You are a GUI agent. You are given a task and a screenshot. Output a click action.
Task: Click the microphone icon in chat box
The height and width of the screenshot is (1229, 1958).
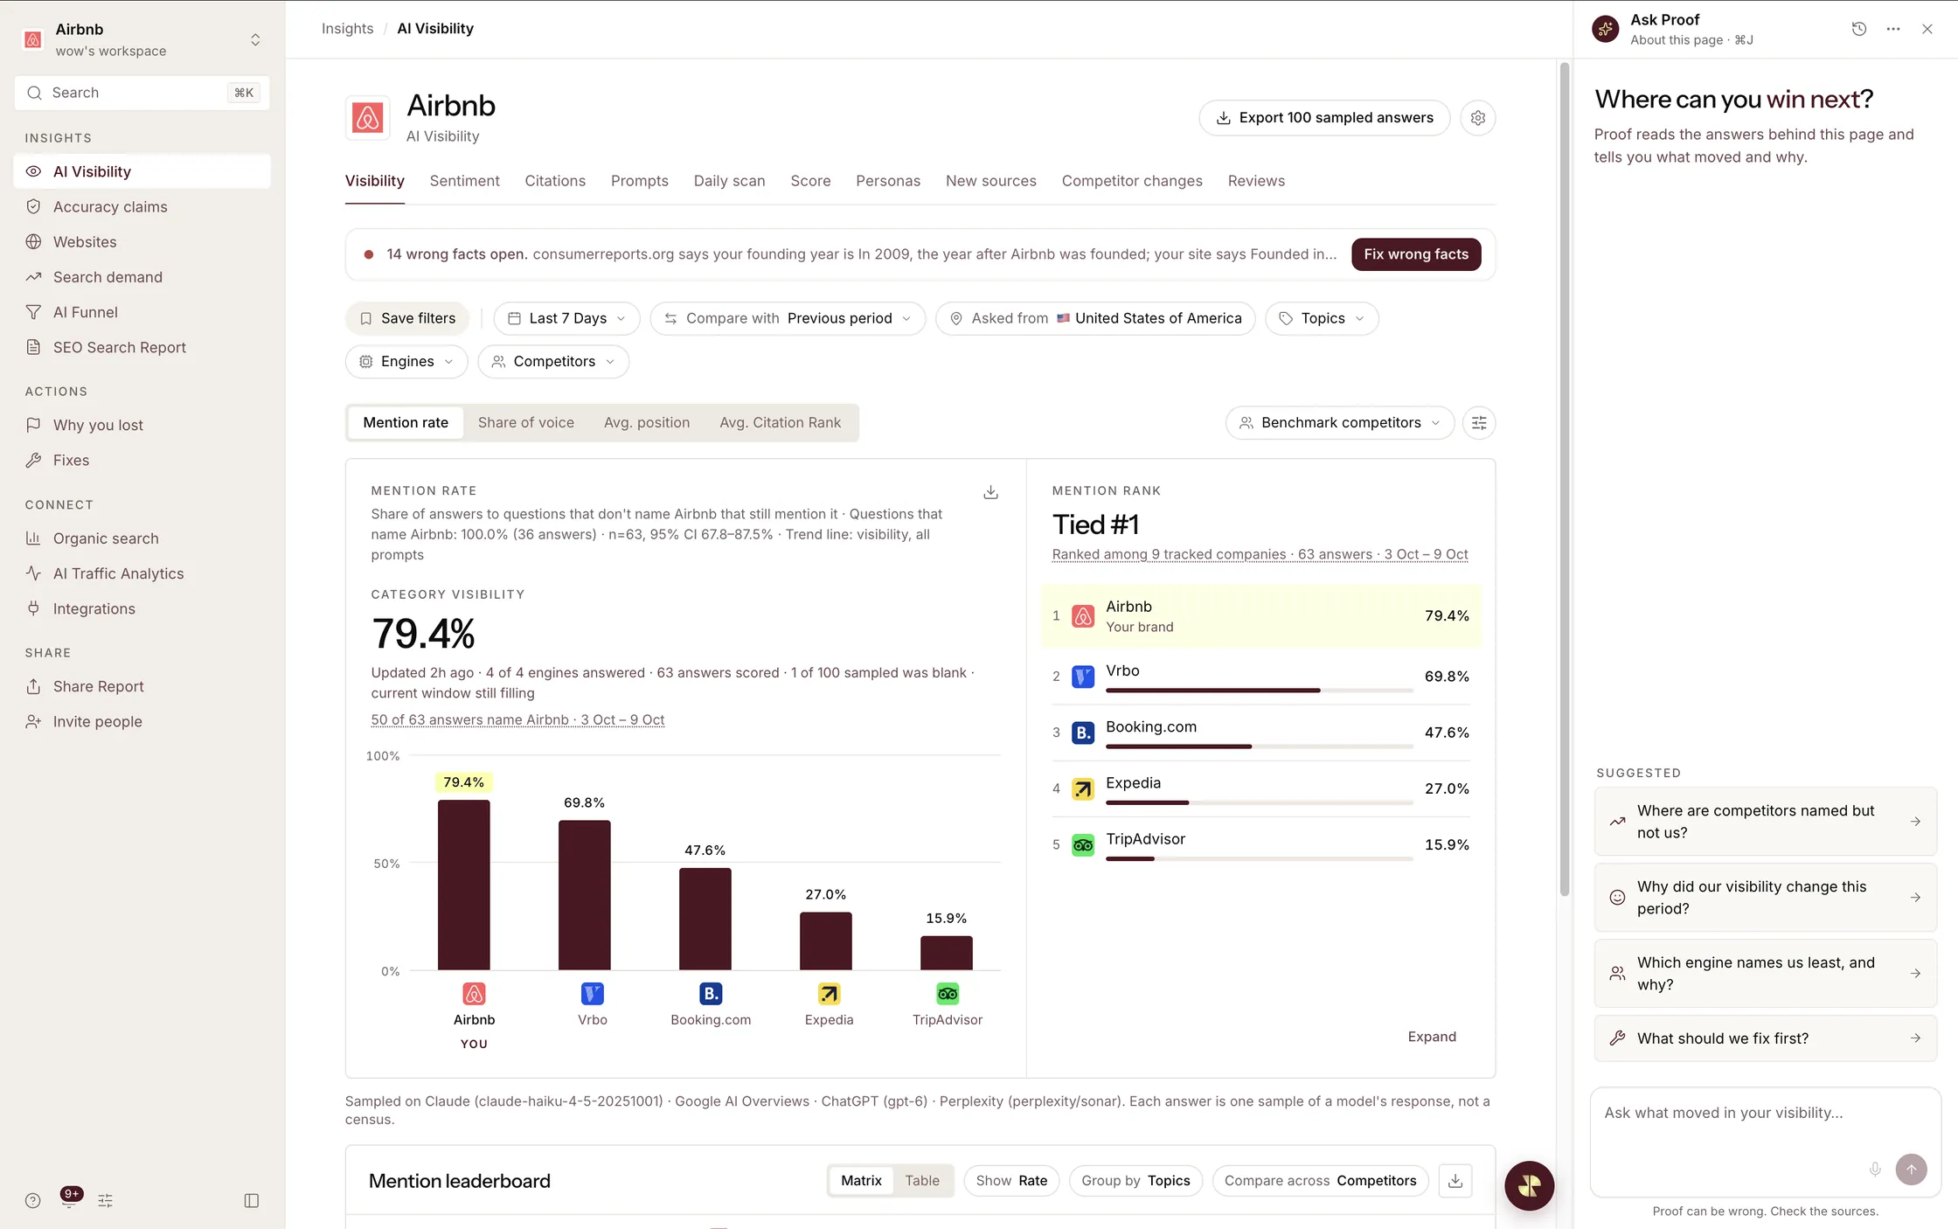1875,1170
